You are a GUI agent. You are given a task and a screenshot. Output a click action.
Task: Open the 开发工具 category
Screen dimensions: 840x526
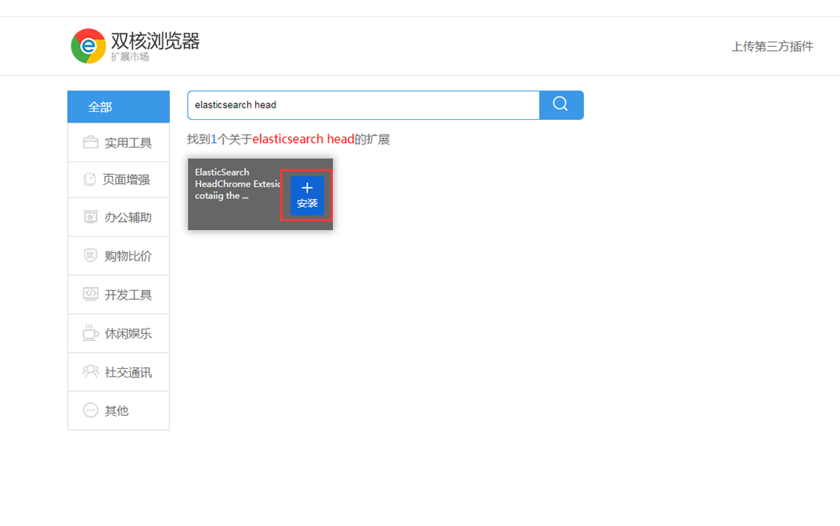[x=118, y=295]
